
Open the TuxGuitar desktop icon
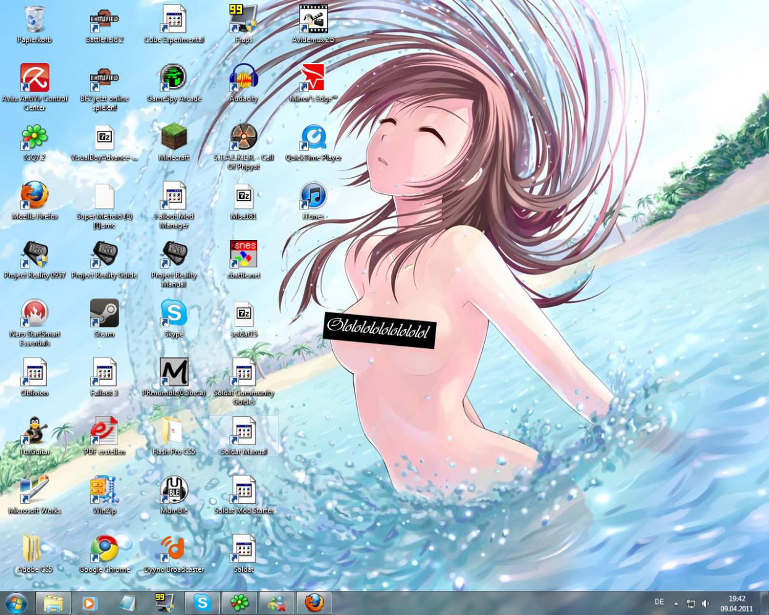(35, 432)
